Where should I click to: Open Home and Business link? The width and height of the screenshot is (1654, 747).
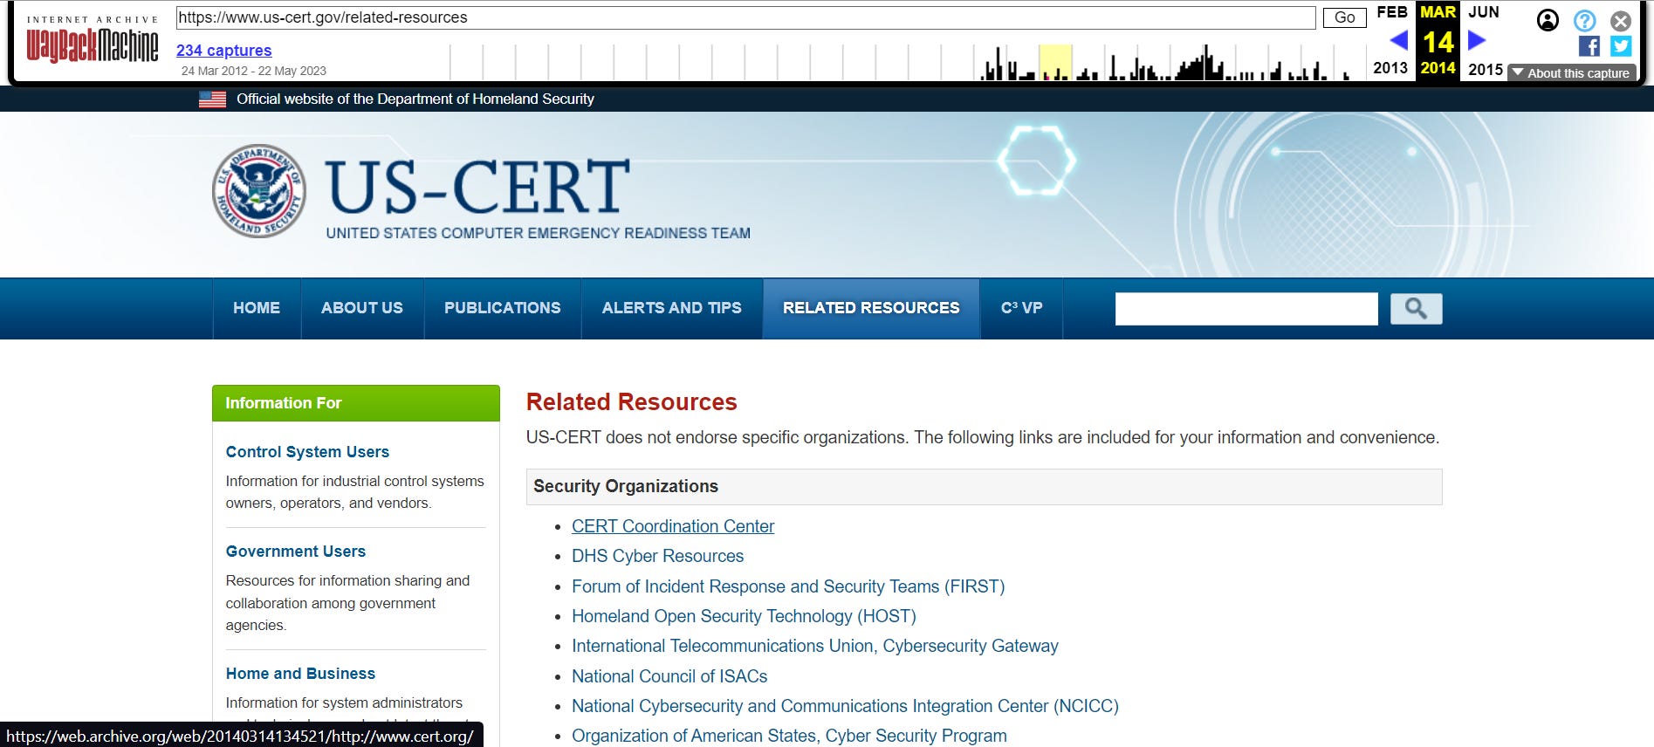click(300, 674)
